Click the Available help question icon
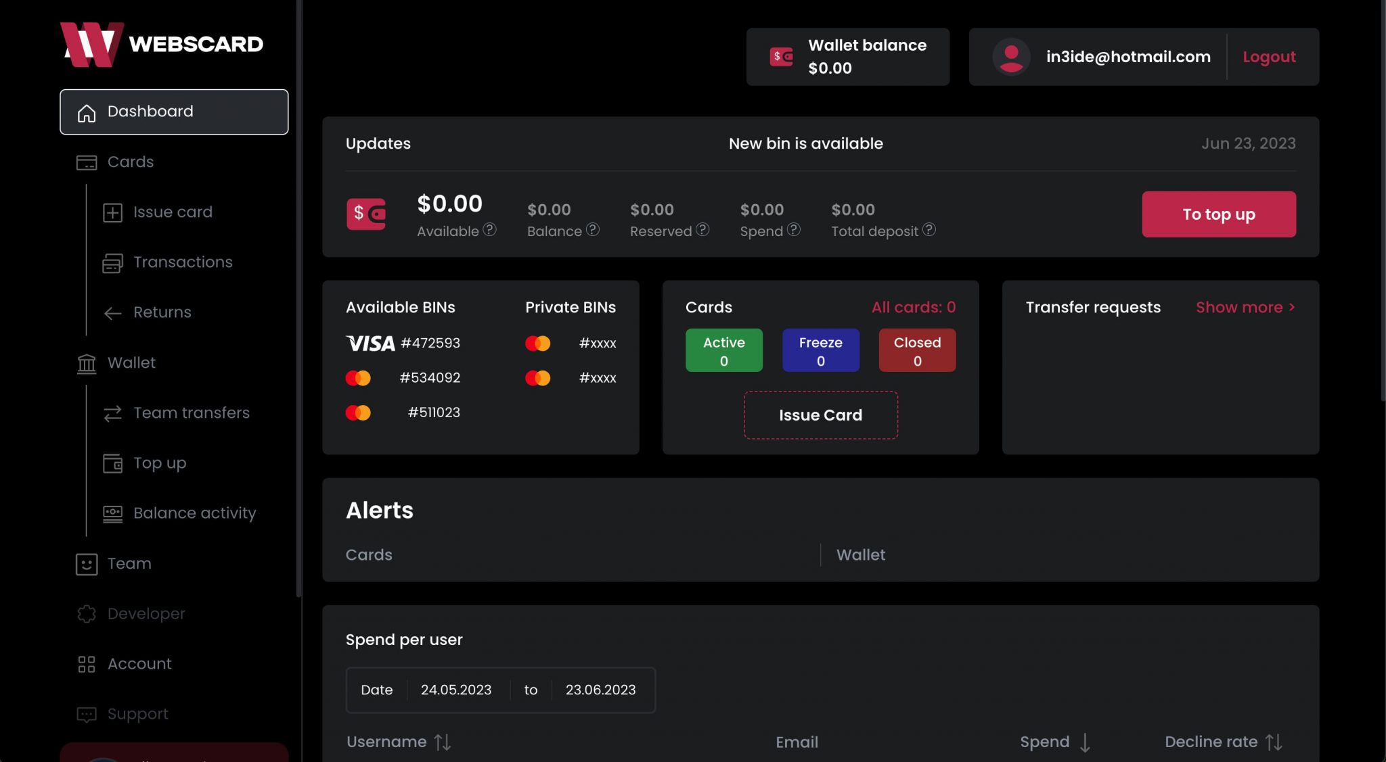This screenshot has height=762, width=1386. (x=489, y=230)
